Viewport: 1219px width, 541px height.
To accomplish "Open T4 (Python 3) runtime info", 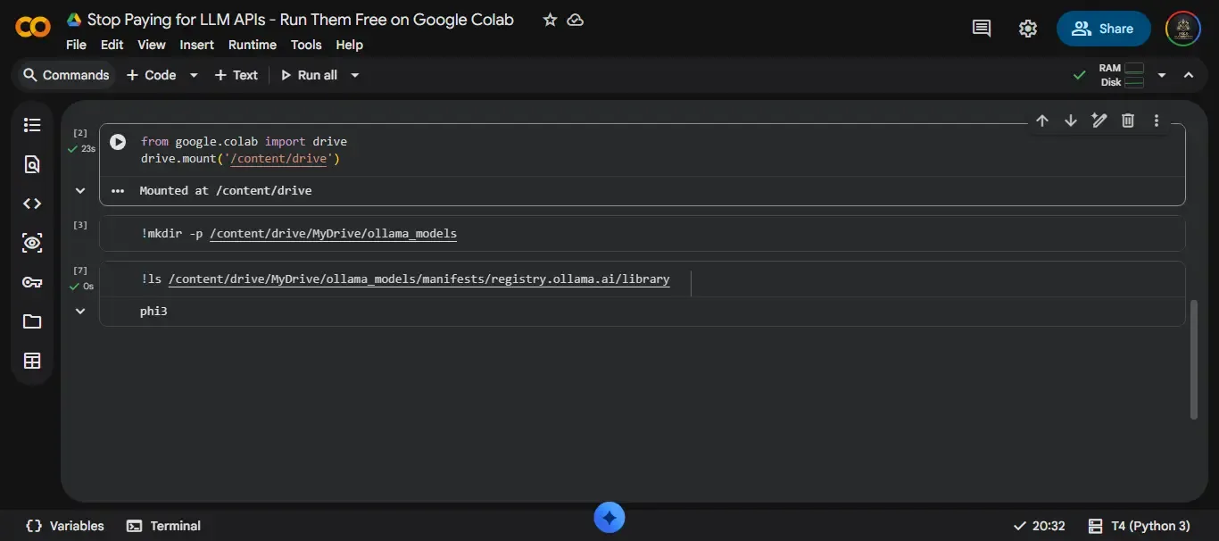I will (1140, 526).
